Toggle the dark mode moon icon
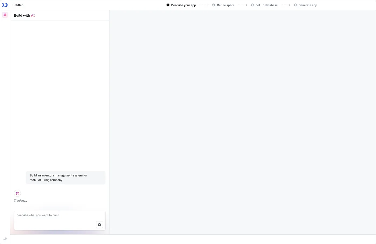 pos(5,238)
